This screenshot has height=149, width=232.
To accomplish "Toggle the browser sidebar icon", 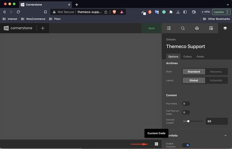I will tap(185, 12).
